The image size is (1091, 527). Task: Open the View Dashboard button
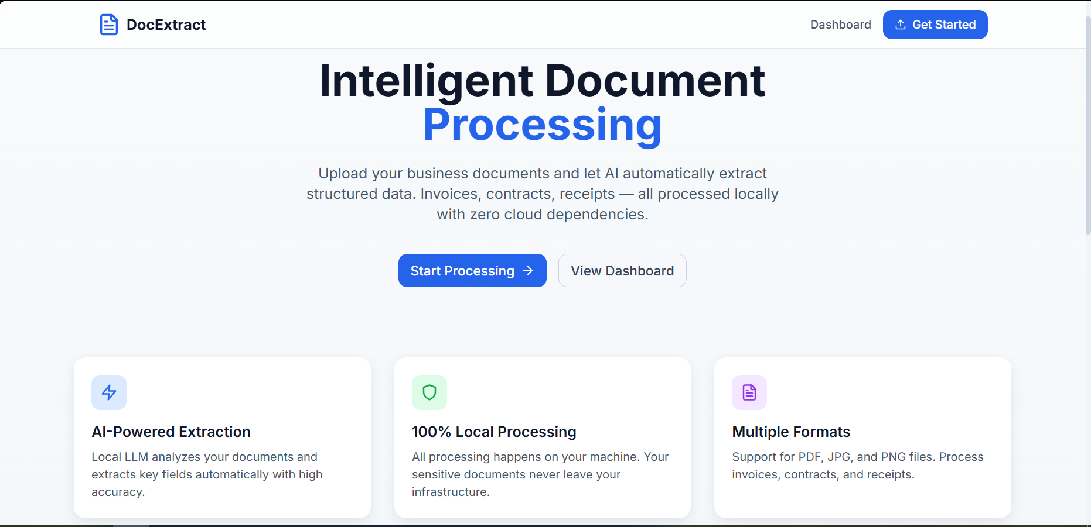622,270
